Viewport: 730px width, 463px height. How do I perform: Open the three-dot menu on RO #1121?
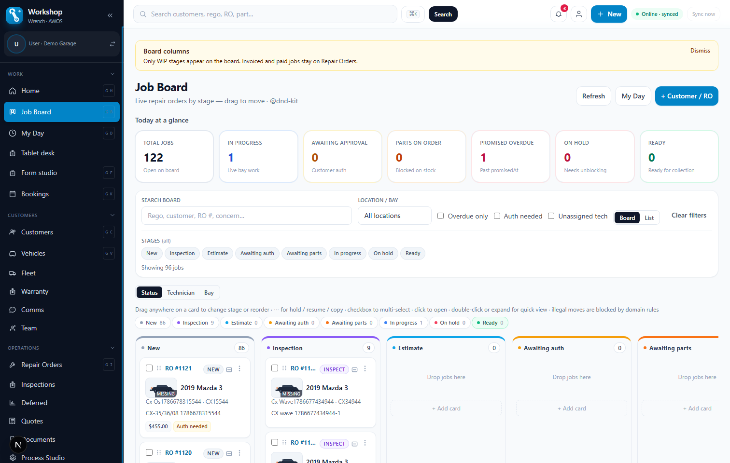(x=239, y=368)
